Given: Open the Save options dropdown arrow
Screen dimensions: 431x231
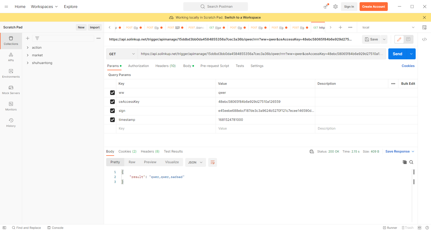Looking at the screenshot, I should (384, 39).
